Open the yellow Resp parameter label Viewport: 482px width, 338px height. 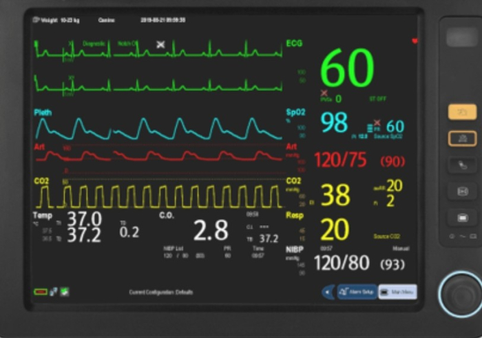pyautogui.click(x=295, y=215)
